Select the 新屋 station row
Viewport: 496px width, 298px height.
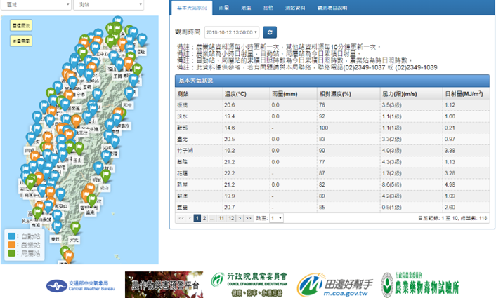pyautogui.click(x=332, y=184)
